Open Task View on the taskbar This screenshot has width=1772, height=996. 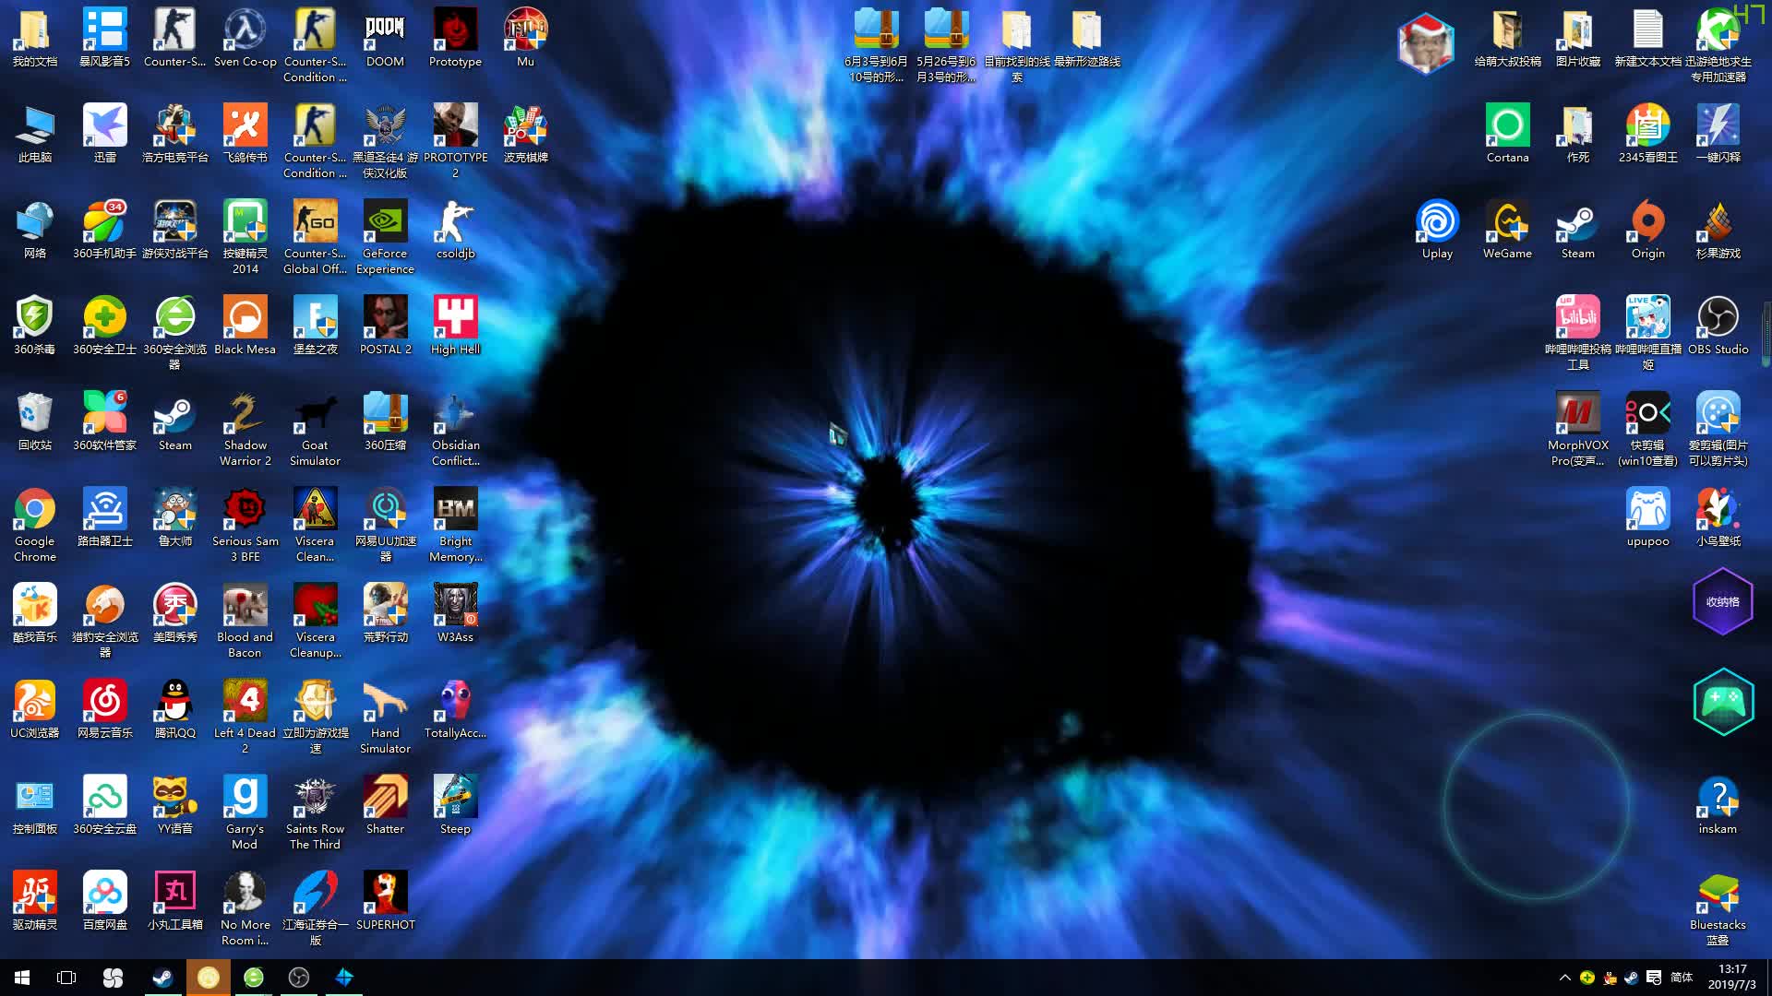tap(66, 978)
